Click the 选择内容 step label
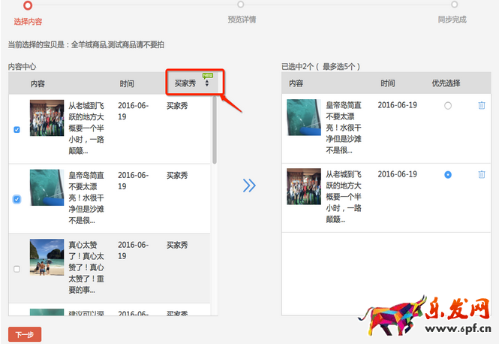 (28, 22)
